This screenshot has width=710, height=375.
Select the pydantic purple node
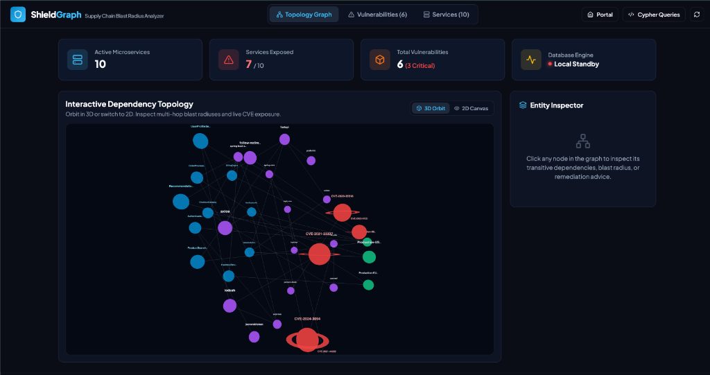(311, 161)
